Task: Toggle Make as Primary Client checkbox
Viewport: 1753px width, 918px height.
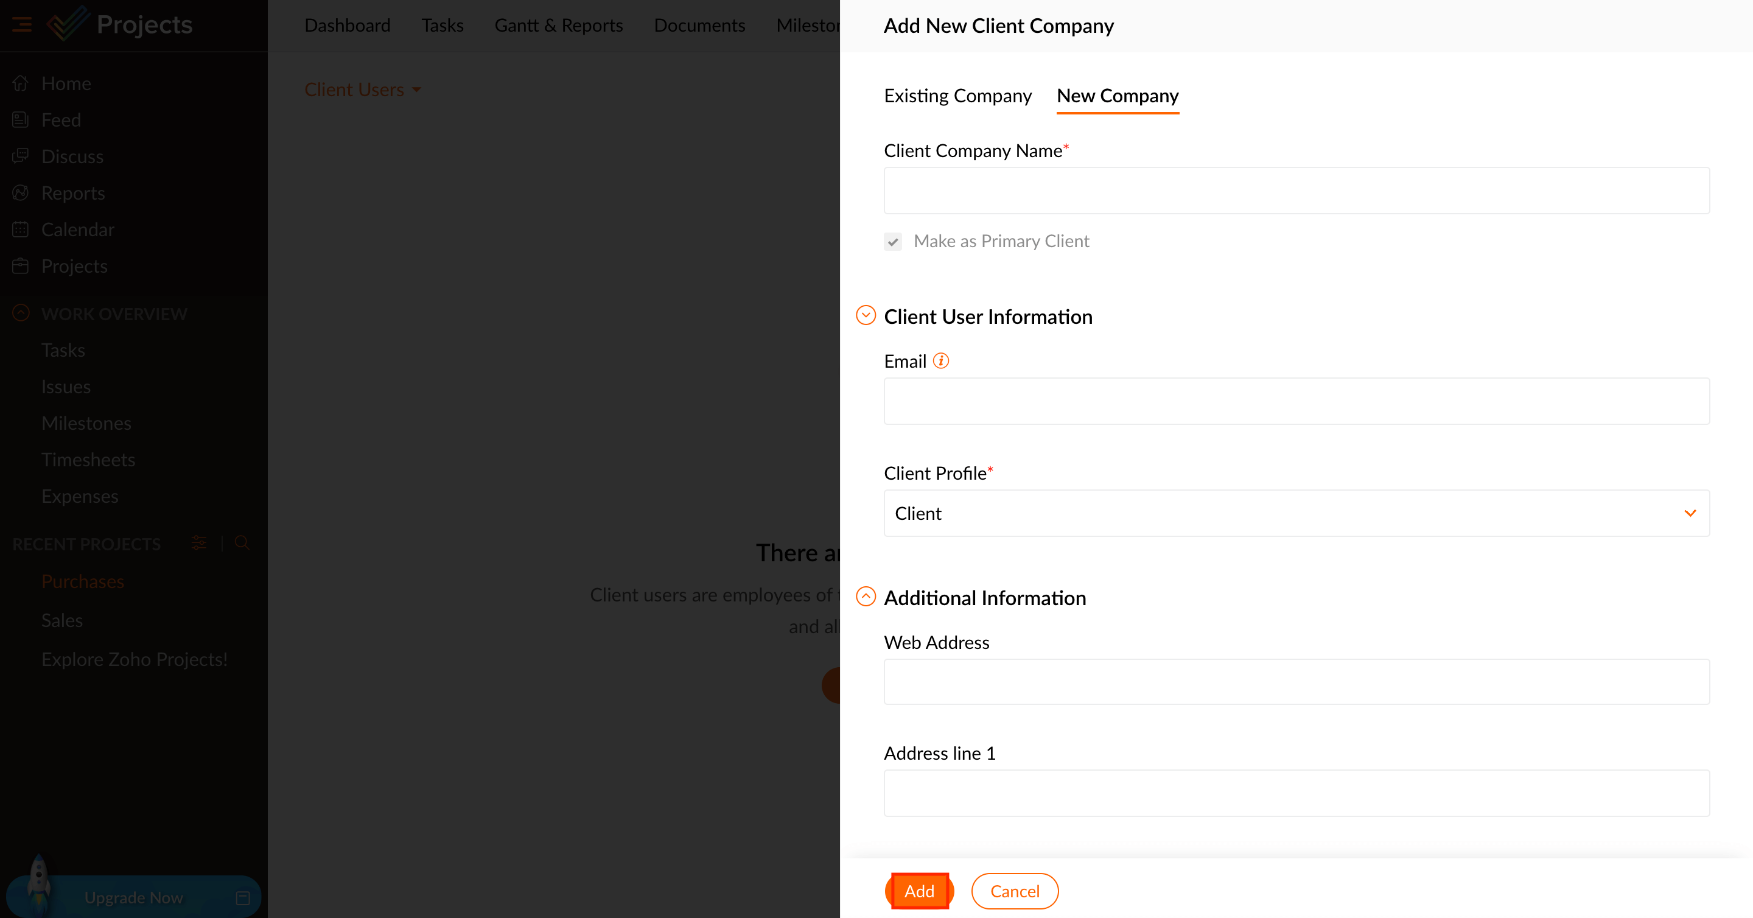Action: (x=893, y=242)
